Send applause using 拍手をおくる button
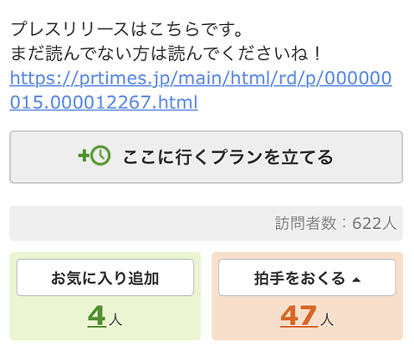 pyautogui.click(x=307, y=277)
